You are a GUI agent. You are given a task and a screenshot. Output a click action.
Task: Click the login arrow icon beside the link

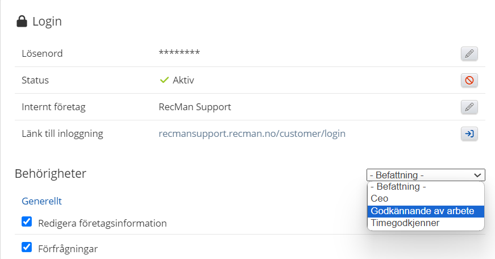[x=469, y=134]
